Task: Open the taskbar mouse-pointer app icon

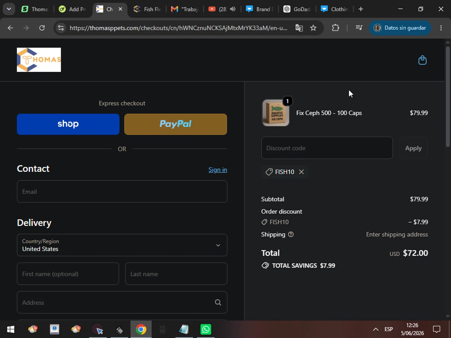Action: point(98,330)
